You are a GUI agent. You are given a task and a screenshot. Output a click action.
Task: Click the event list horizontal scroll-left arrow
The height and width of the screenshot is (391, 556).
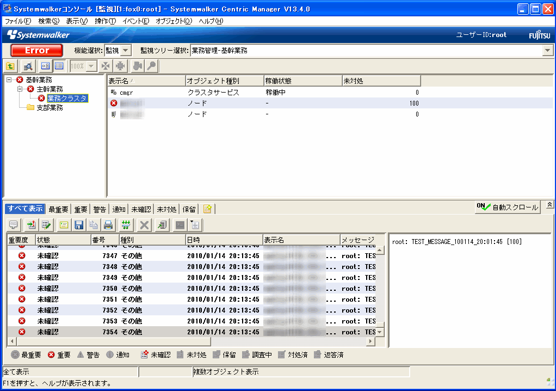coord(12,341)
